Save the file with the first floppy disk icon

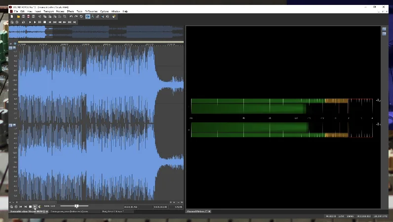[23, 17]
